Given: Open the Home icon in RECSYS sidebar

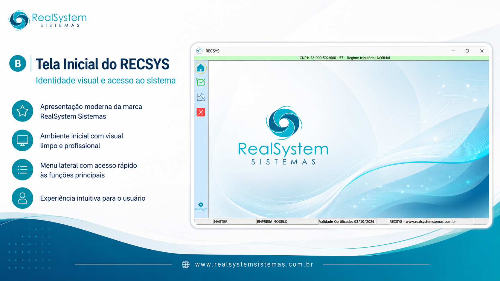Looking at the screenshot, I should click(201, 68).
